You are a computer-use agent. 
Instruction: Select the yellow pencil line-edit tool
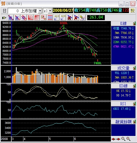tap(83, 18)
